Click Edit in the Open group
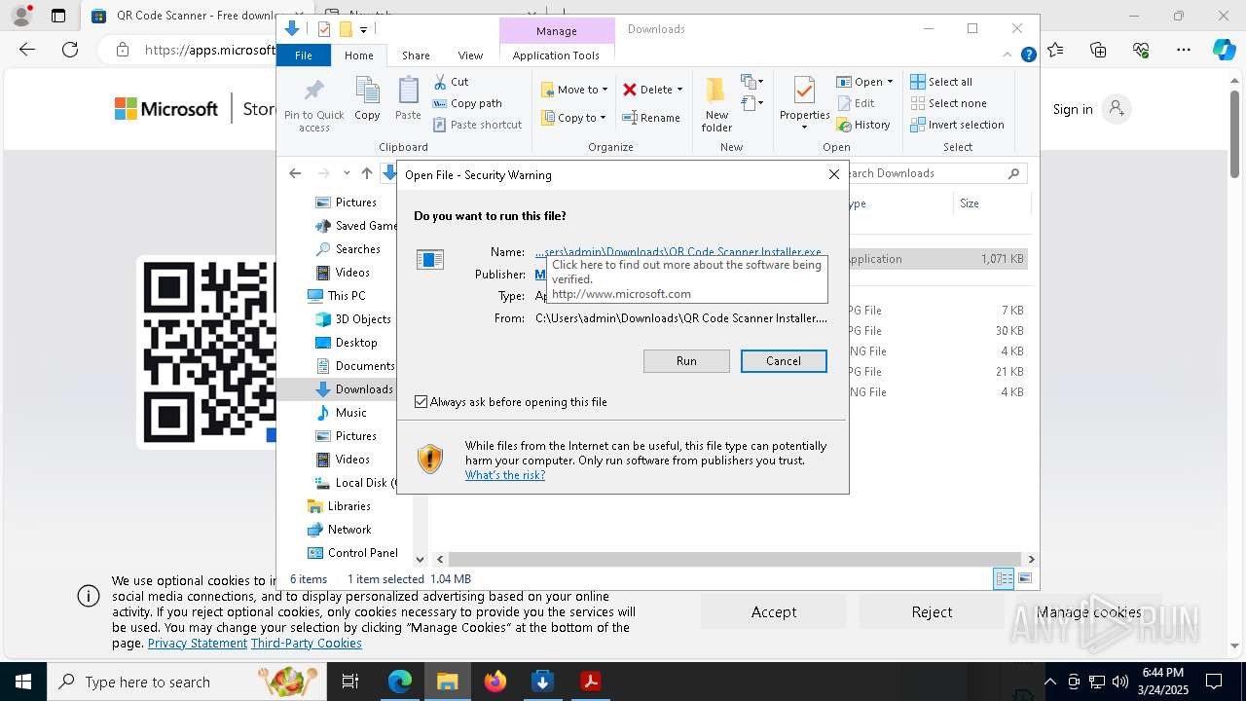Screen dimensions: 1246x701 (856, 103)
